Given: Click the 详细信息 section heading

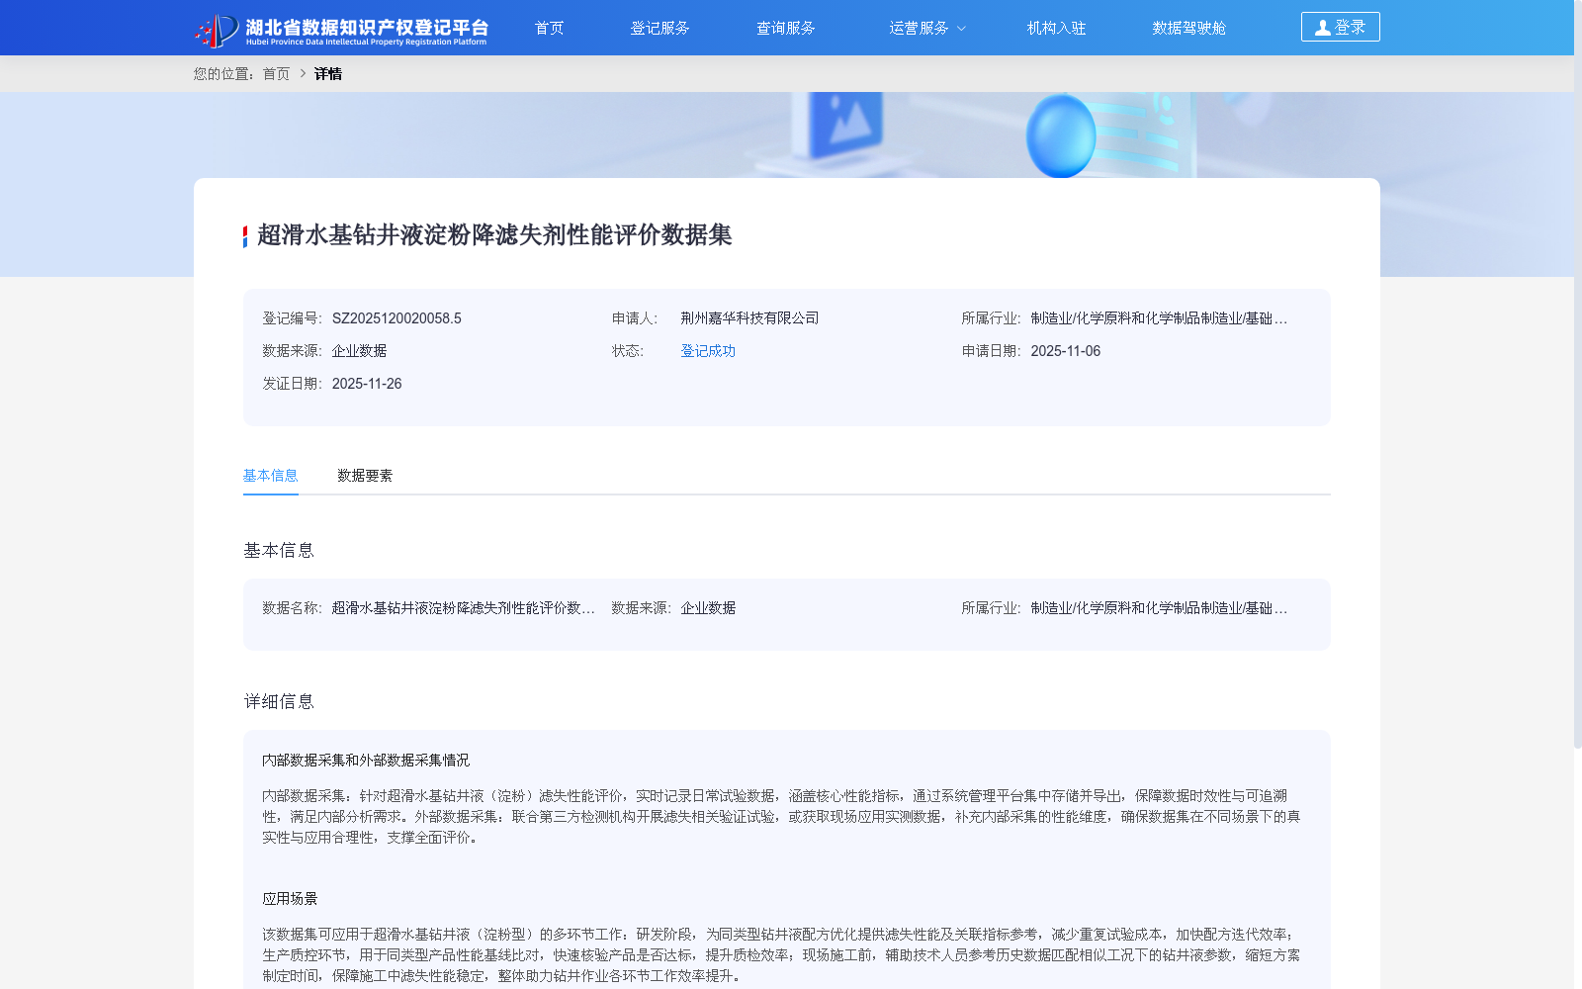Looking at the screenshot, I should coord(279,702).
